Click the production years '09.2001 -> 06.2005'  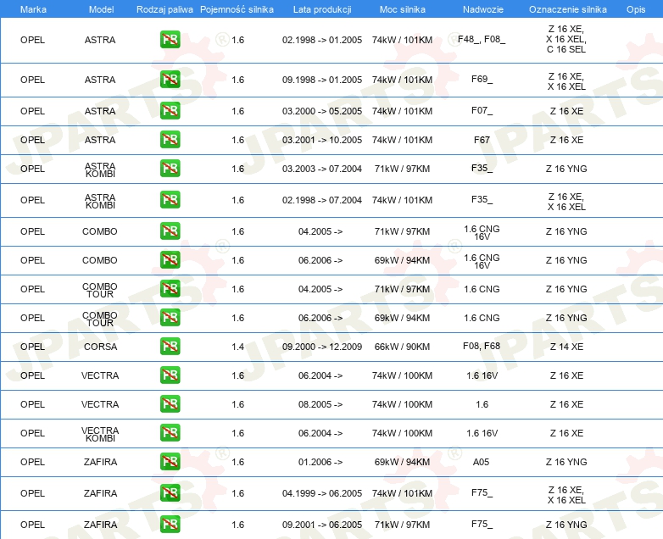pyautogui.click(x=322, y=525)
